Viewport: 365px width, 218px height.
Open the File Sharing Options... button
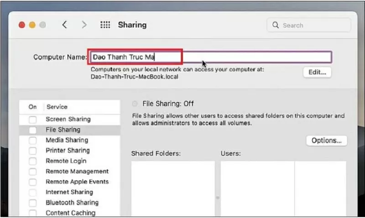tap(326, 141)
